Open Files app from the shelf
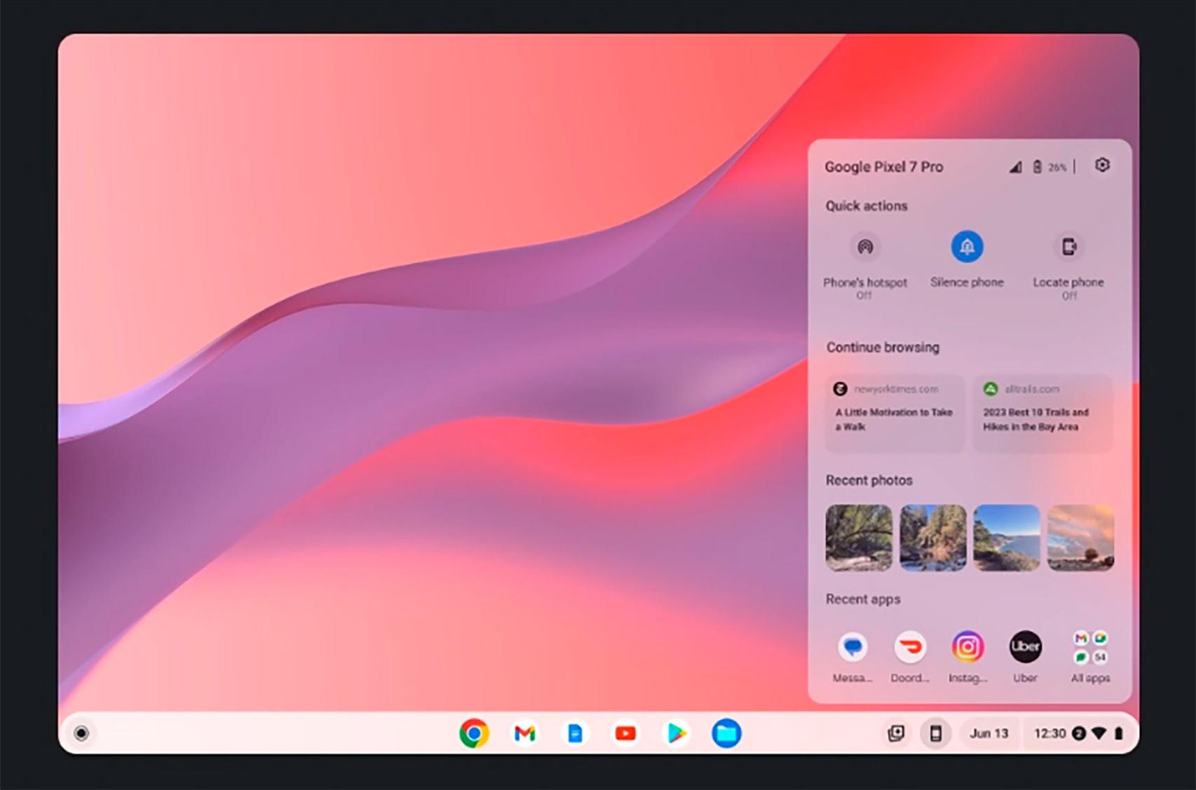 [x=726, y=733]
